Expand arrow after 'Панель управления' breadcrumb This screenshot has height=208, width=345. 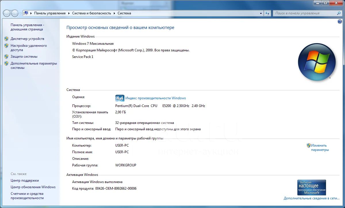(x=69, y=13)
